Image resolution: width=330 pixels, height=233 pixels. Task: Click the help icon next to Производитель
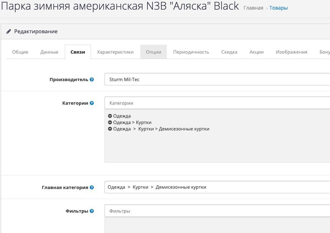coord(92,80)
